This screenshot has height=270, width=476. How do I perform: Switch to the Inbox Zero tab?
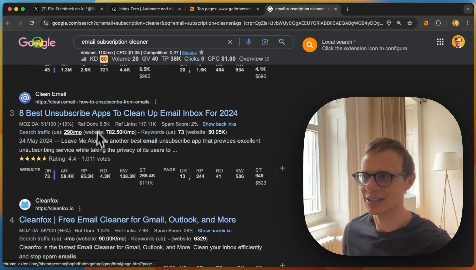pos(146,9)
